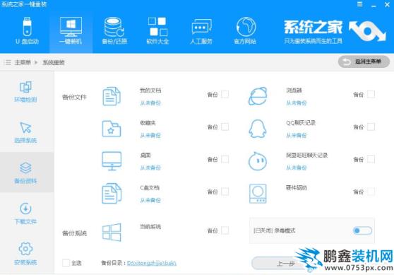Go to 下载文件 step in sidebar
This screenshot has height=275, width=394.
point(25,213)
